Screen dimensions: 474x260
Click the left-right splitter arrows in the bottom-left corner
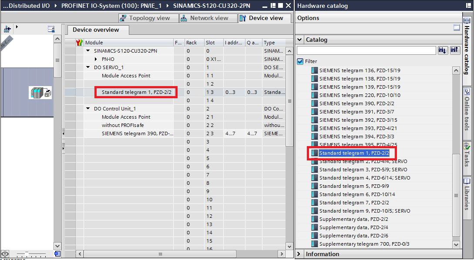(x=6, y=253)
